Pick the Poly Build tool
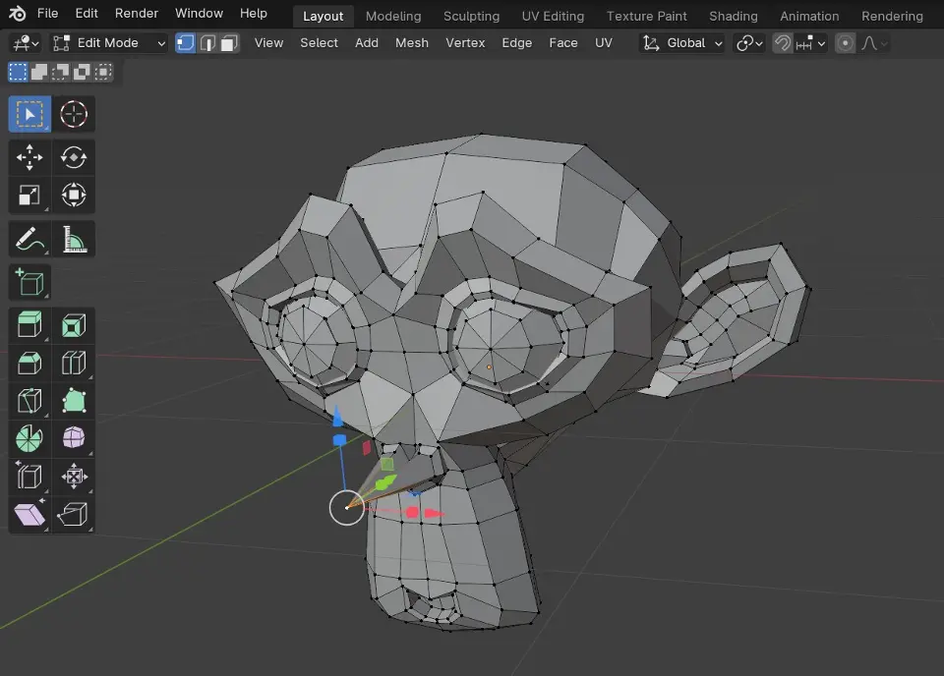944x676 pixels. [x=74, y=401]
